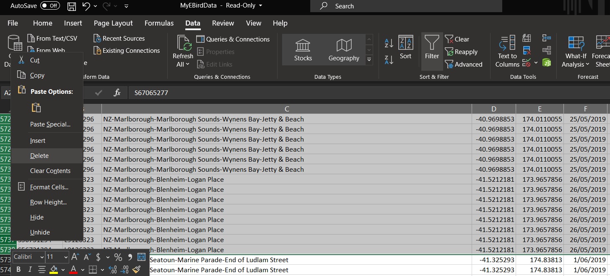Sort descending with the Z-to-A icon

click(389, 60)
